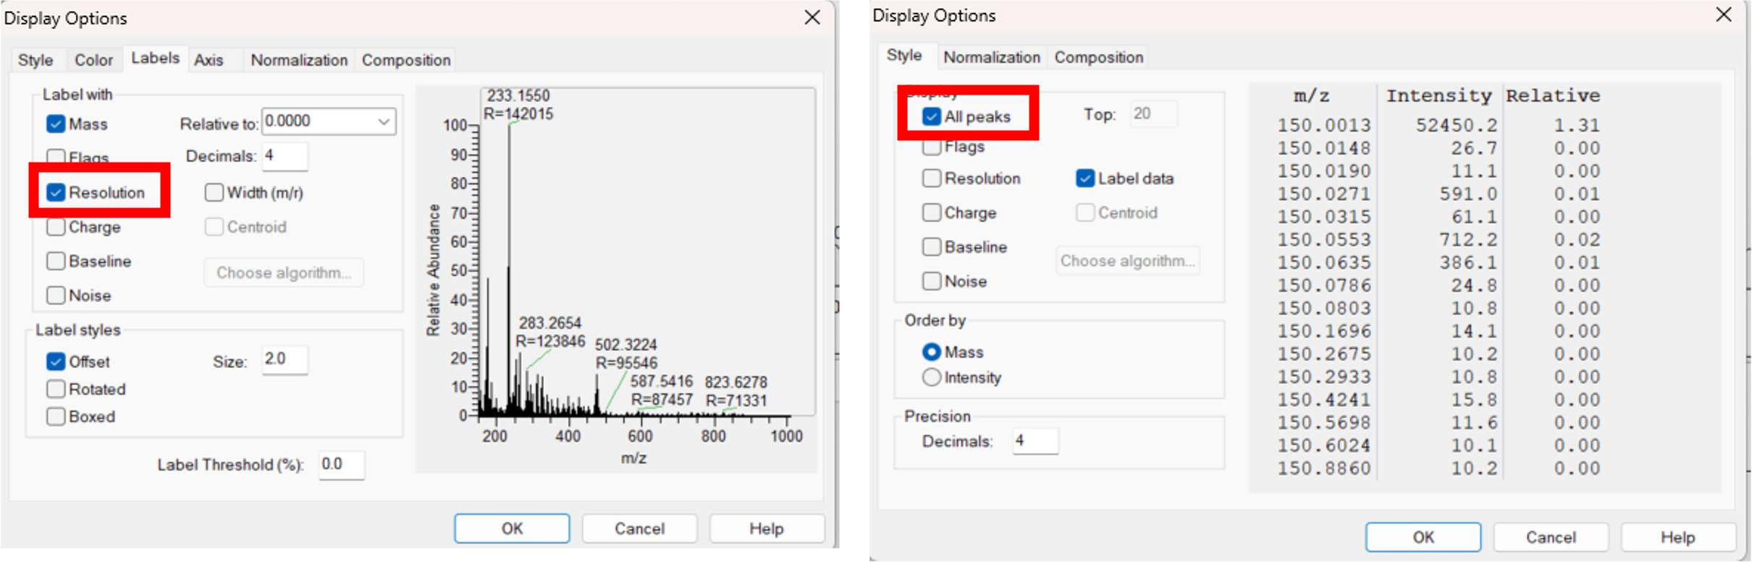Select the Mass order radio button

(932, 352)
